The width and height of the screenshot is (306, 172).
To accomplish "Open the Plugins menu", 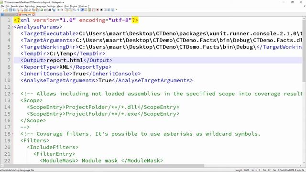I will click(x=73, y=6).
